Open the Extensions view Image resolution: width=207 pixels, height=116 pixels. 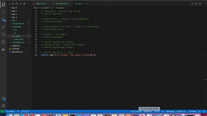coord(4,42)
